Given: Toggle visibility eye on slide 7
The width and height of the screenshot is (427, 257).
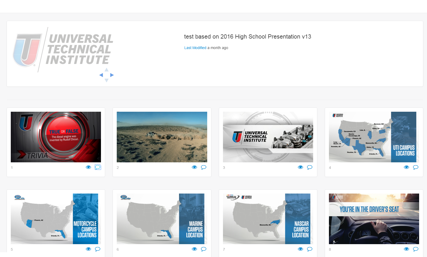Looking at the screenshot, I should click(301, 249).
